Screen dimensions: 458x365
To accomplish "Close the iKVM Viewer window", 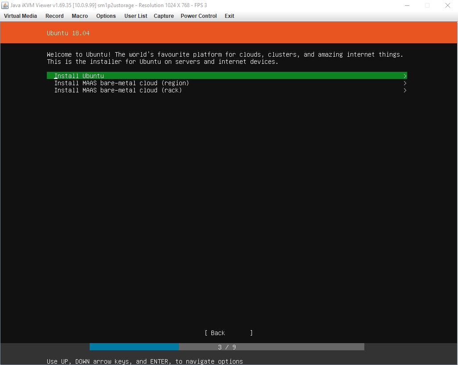I will 447,5.
